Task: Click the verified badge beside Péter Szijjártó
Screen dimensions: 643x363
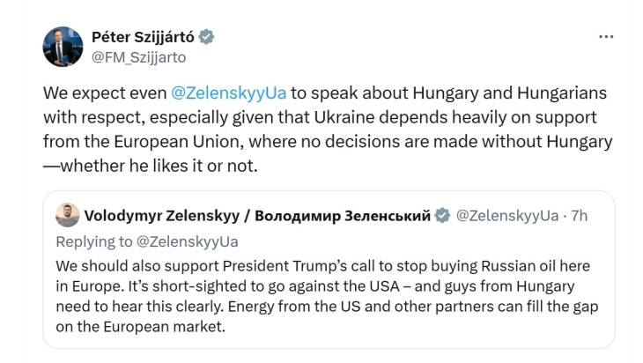Action: click(207, 37)
